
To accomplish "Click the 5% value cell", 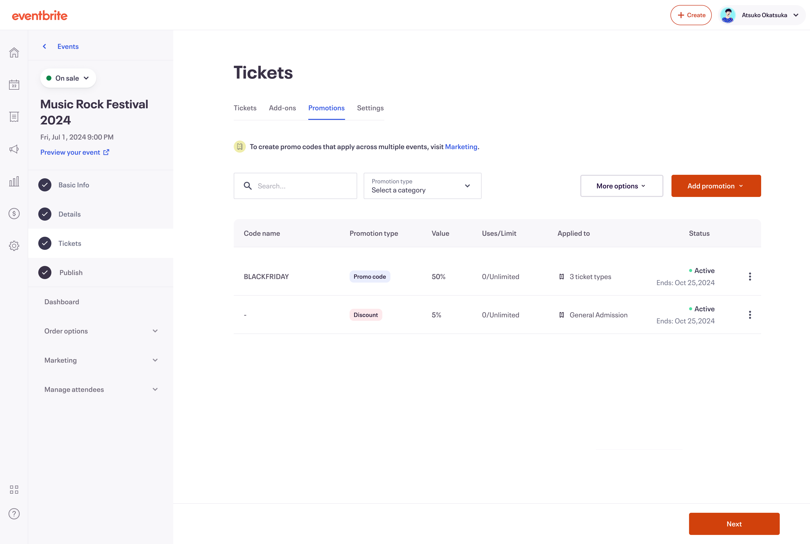I will pyautogui.click(x=436, y=315).
